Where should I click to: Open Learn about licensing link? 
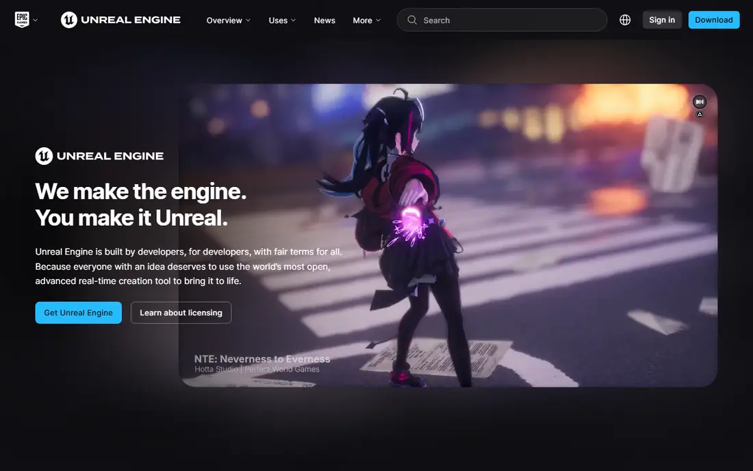coord(181,313)
